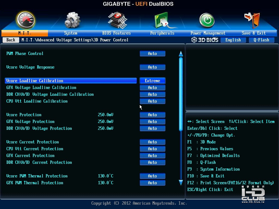Open GFX Voltage Loadline Calibration Auto option
This screenshot has width=279, height=209.
(x=153, y=87)
